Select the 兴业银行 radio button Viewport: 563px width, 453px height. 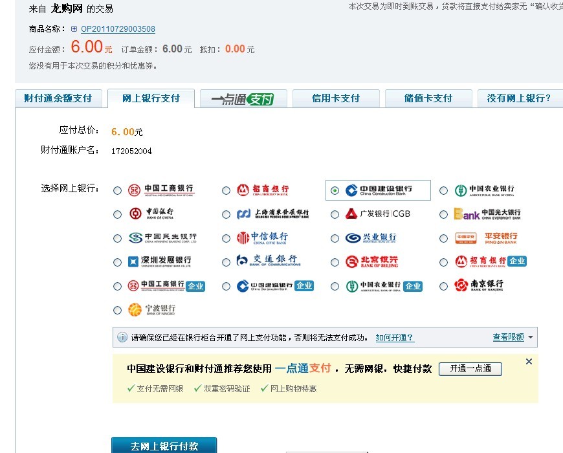(x=335, y=239)
